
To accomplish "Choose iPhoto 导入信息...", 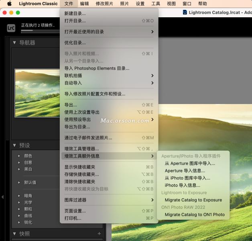I will (193, 185).
